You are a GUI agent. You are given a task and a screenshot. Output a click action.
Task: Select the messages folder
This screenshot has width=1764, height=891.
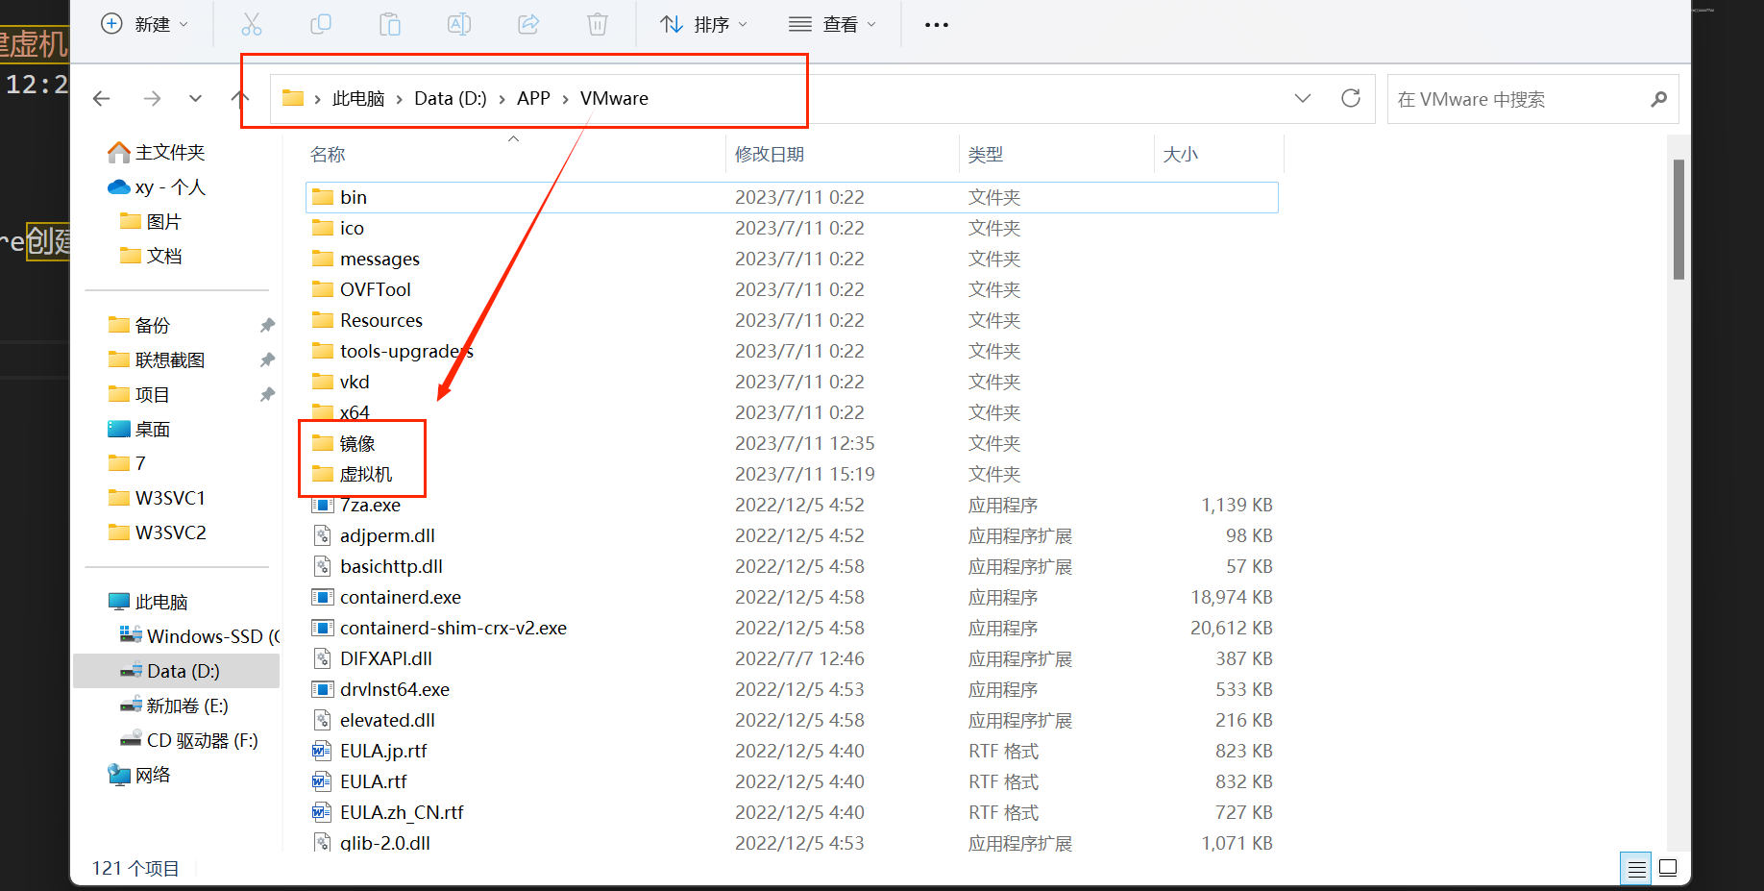(x=366, y=259)
